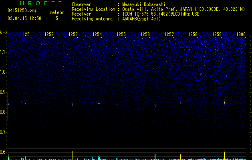
Task: Click the meteor echo near 1253
Action: pos(73,104)
